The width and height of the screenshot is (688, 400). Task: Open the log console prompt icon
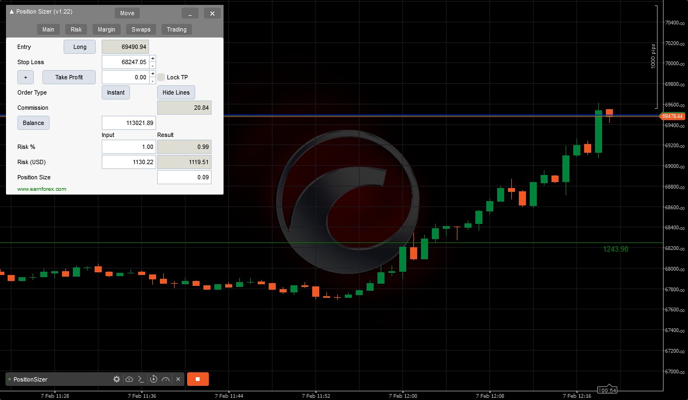[x=141, y=379]
